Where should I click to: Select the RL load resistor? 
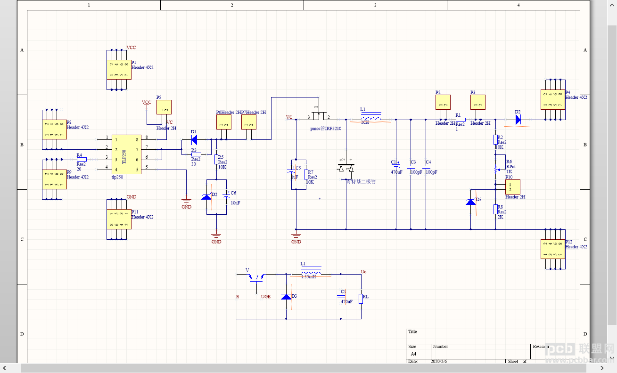[361, 299]
